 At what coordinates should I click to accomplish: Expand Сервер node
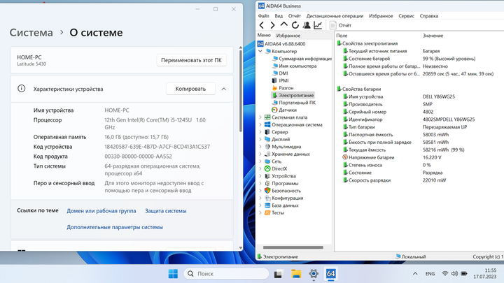pos(260,132)
